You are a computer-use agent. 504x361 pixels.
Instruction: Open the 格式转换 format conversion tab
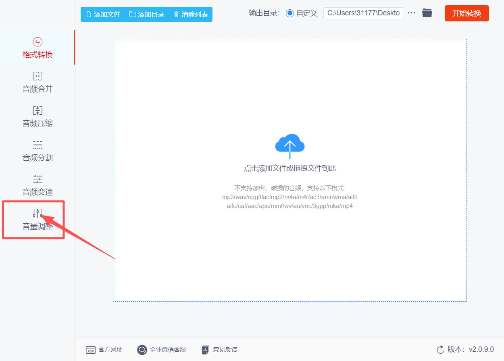point(37,48)
